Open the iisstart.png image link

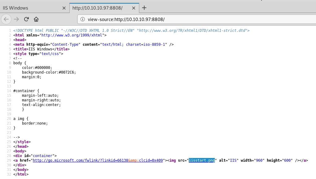(202, 160)
